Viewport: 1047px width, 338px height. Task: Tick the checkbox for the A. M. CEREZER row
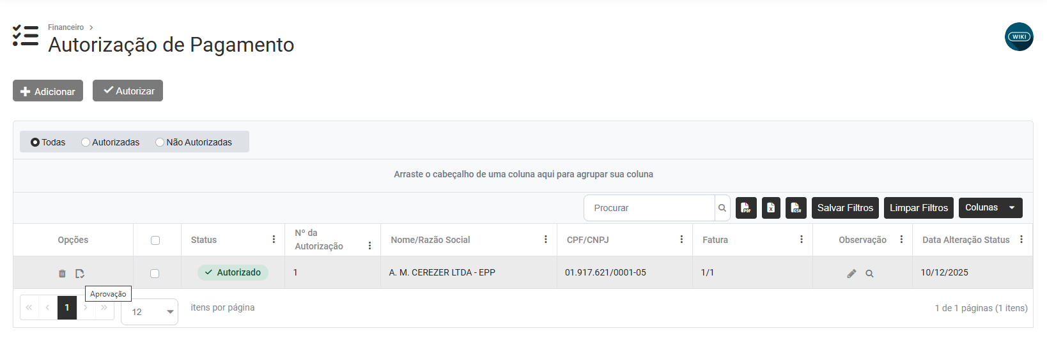click(x=155, y=274)
